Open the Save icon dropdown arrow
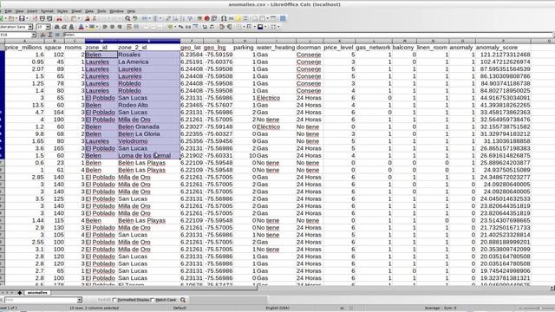Image resolution: width=555 pixels, height=312 pixels. click(27, 18)
